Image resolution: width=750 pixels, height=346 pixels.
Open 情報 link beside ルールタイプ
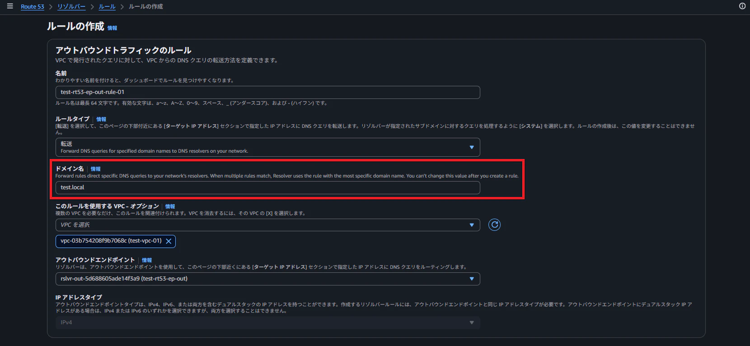click(101, 119)
